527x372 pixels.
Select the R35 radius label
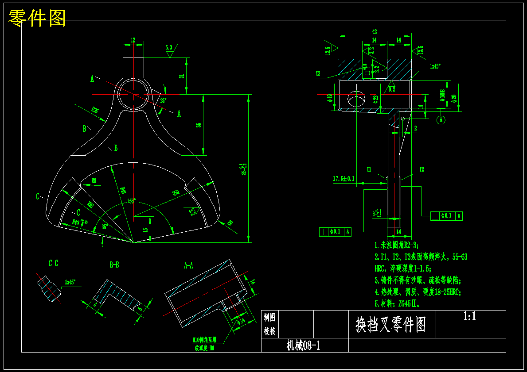[x=95, y=110]
